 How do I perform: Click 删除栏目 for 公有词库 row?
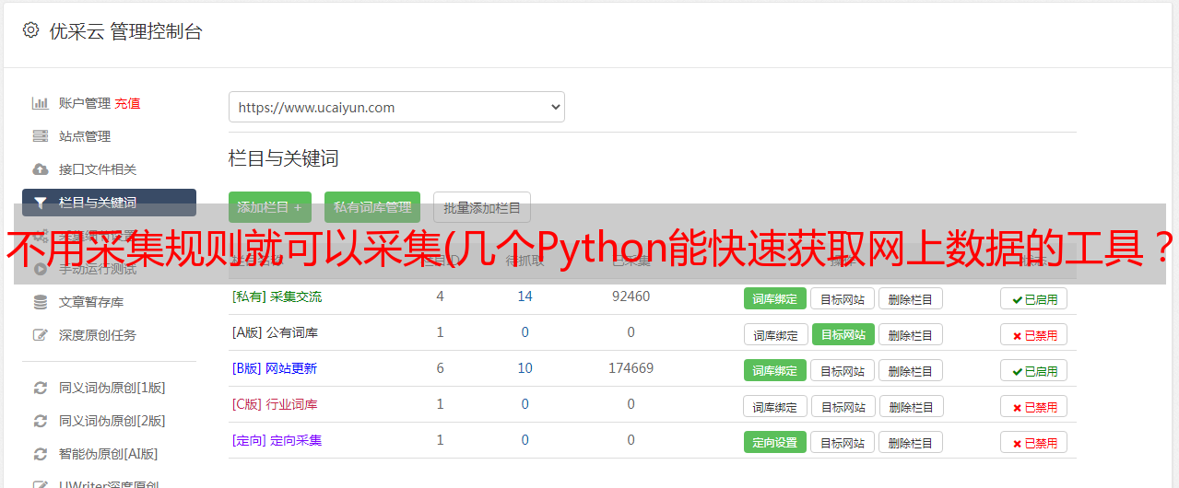[x=911, y=334]
